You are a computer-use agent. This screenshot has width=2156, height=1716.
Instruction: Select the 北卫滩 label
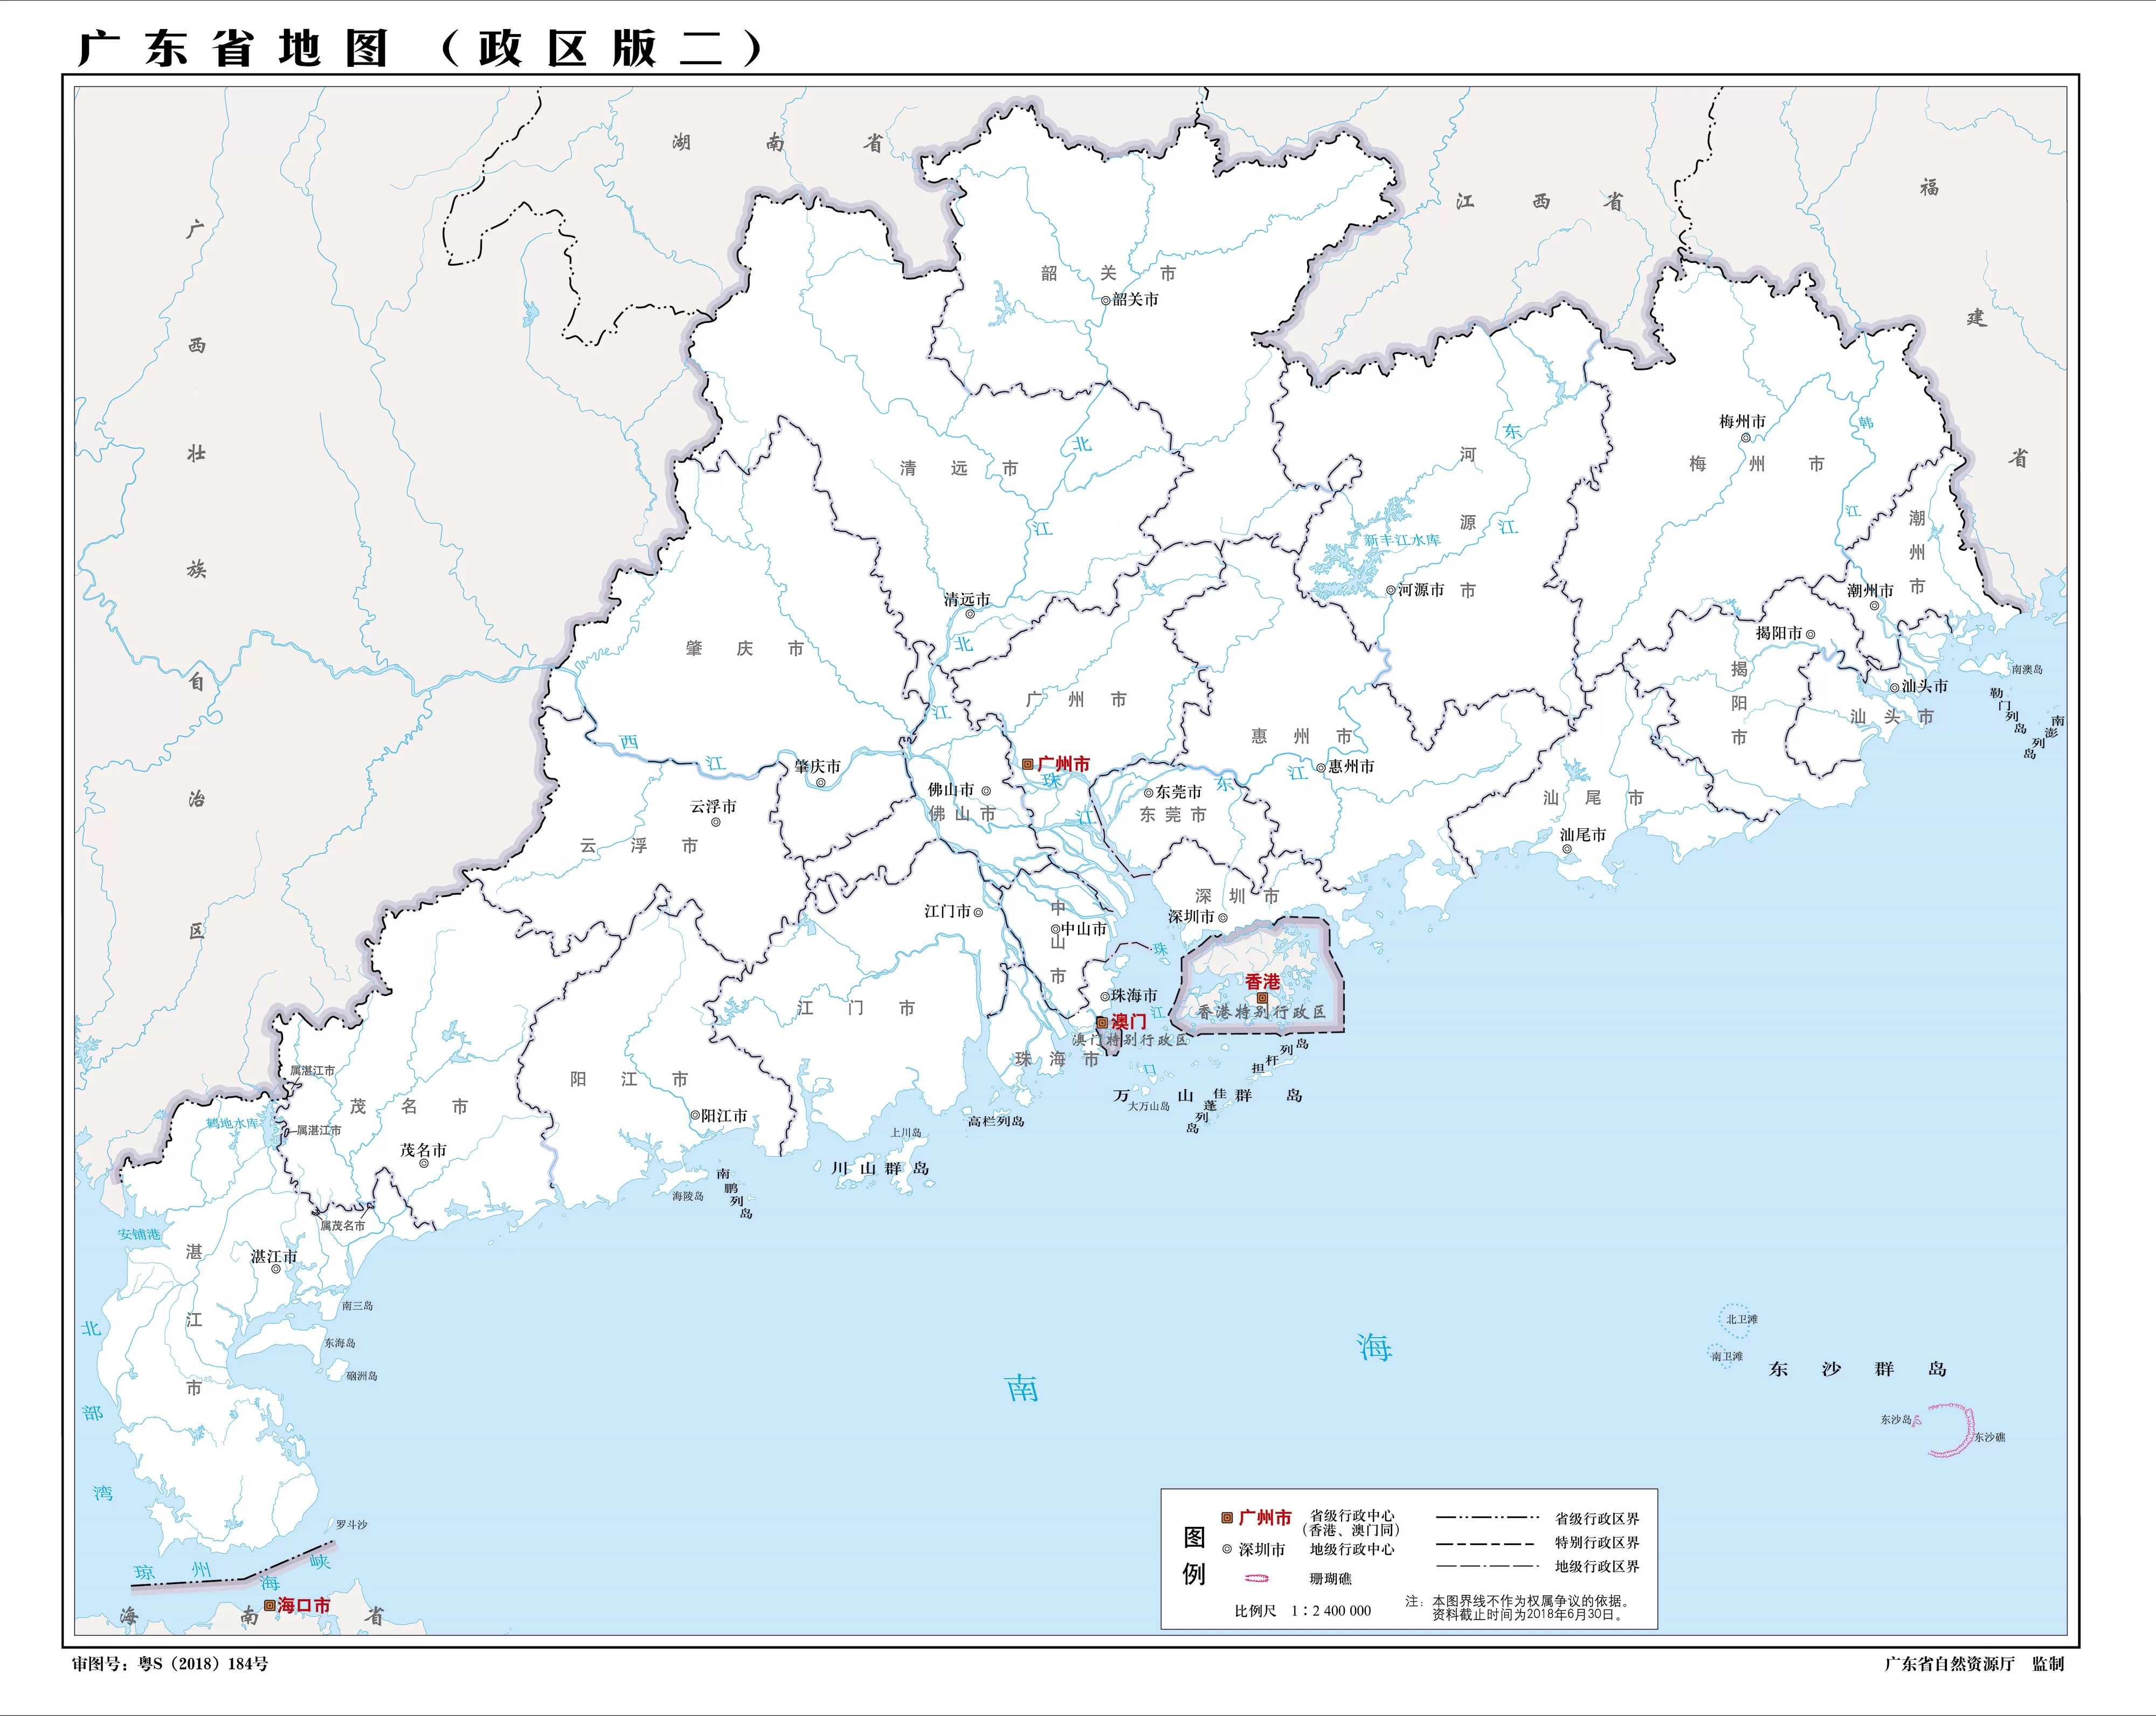tap(1741, 1319)
